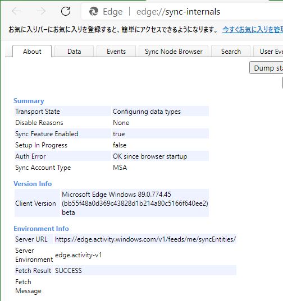Click the Server Environment label
The image size is (283, 301).
click(34, 255)
